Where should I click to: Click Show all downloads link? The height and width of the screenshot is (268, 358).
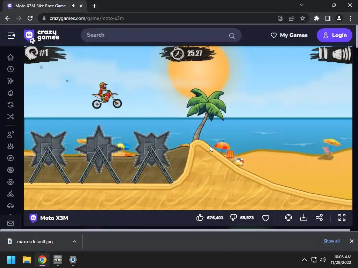tap(331, 241)
